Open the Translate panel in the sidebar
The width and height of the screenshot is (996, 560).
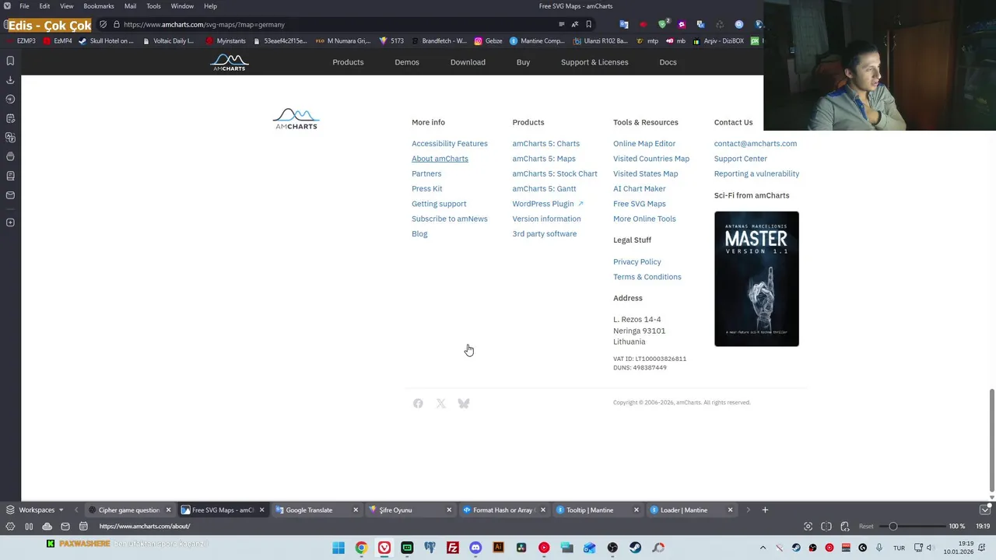[10, 138]
